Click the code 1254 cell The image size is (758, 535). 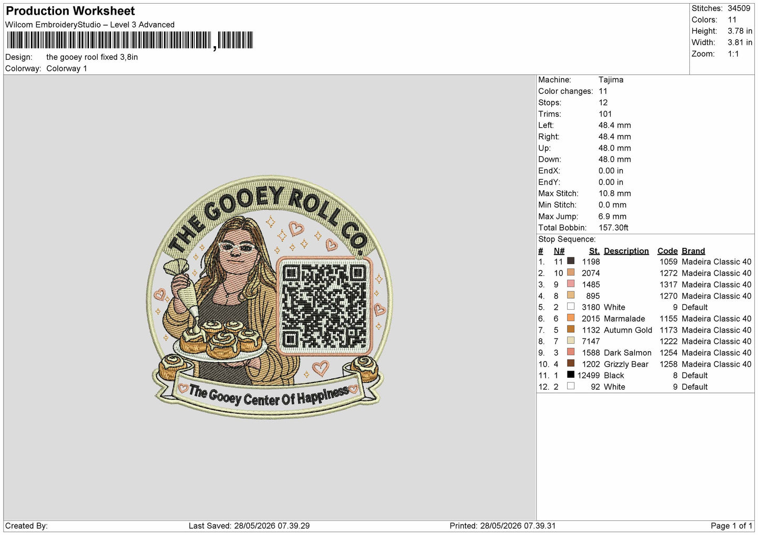point(669,353)
